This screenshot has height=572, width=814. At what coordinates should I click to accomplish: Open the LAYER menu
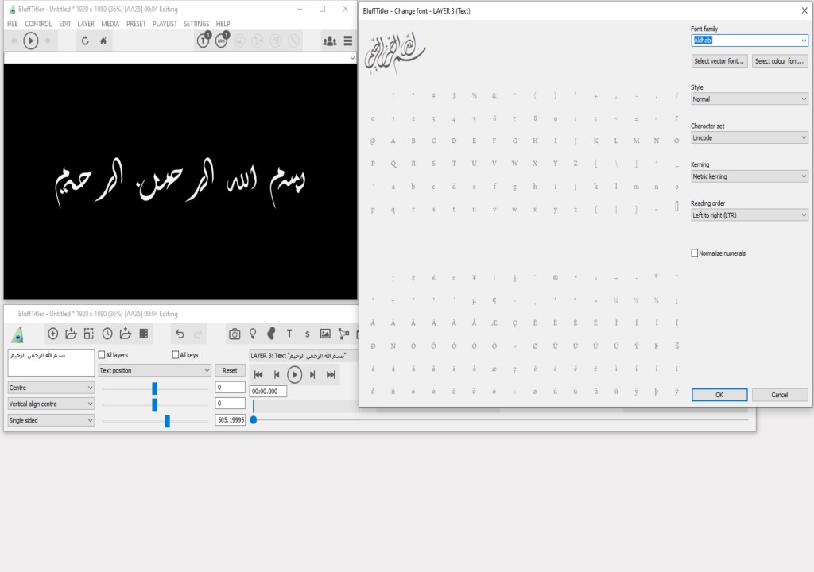86,24
